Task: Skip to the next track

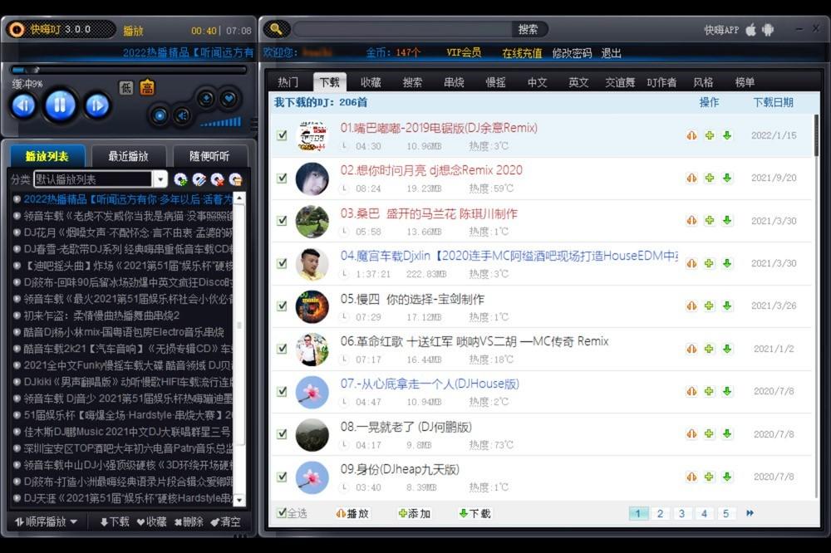Action: coord(97,105)
